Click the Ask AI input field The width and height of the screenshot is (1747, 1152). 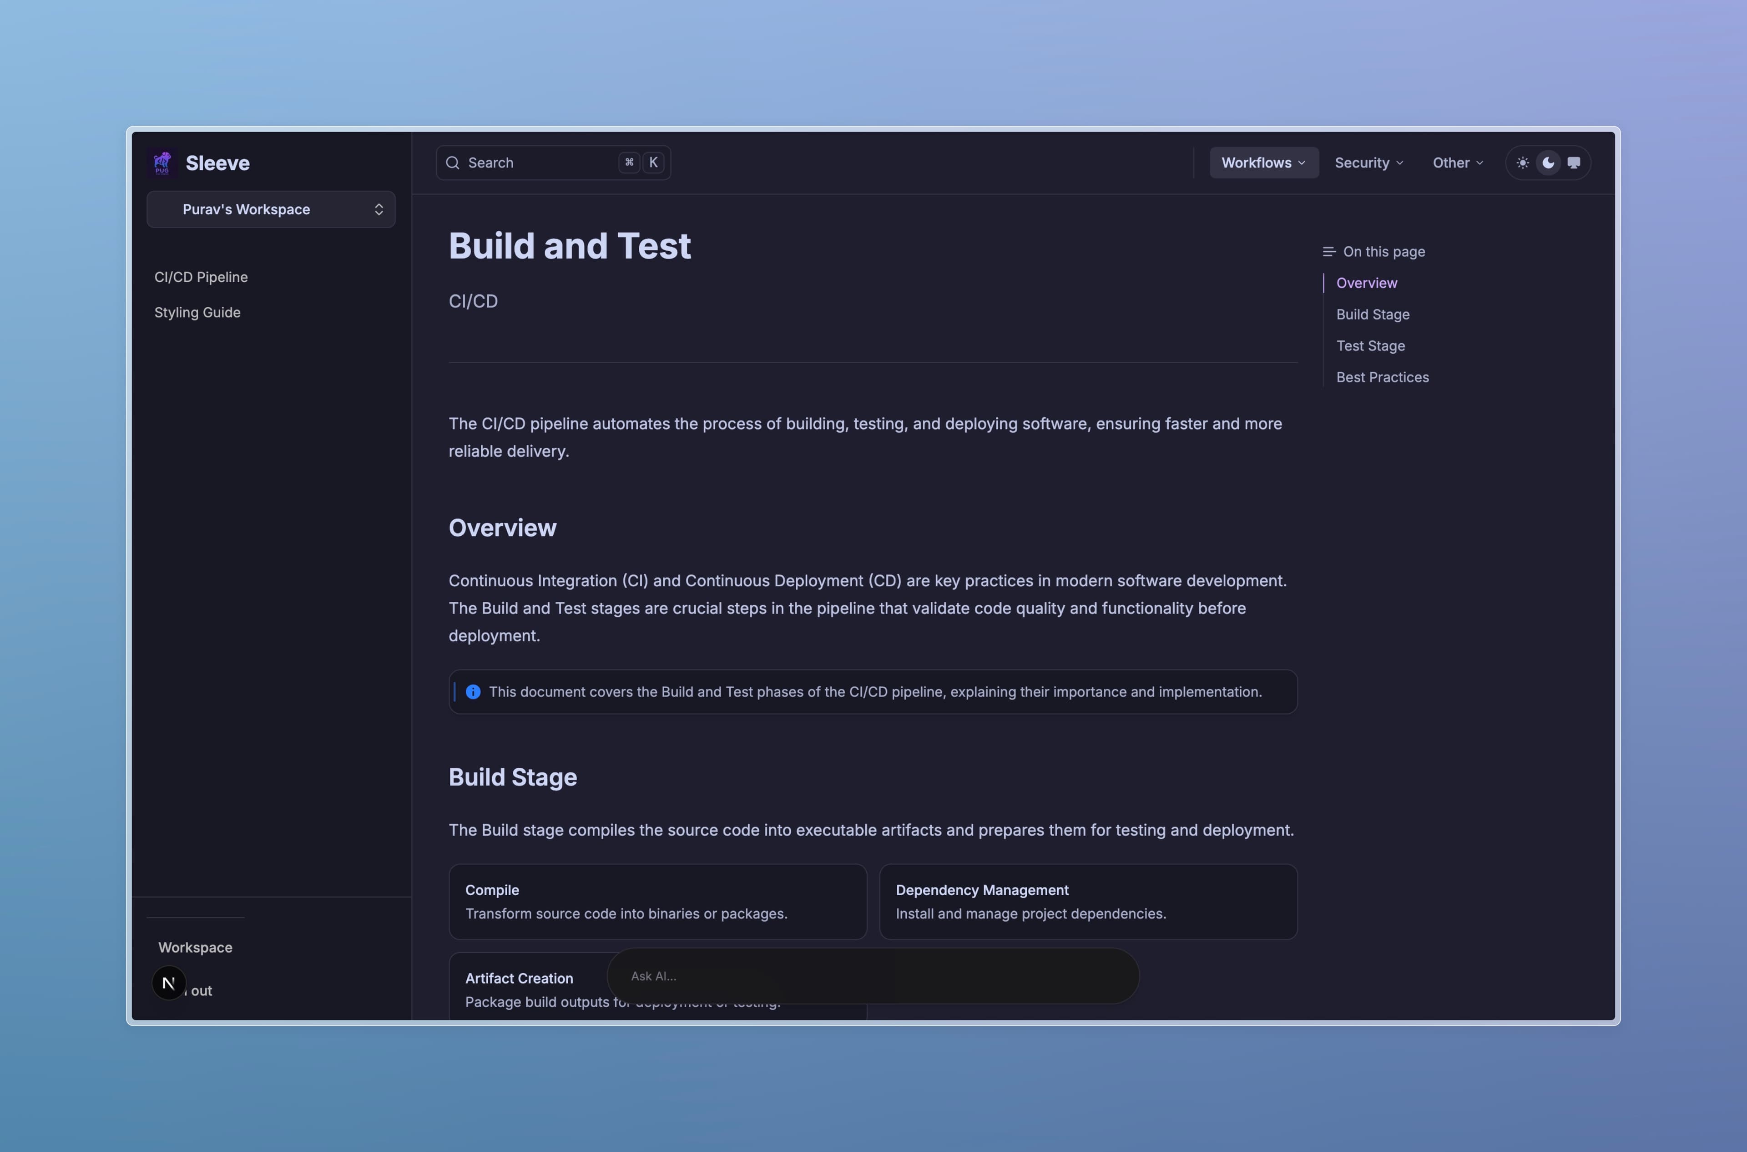873,976
